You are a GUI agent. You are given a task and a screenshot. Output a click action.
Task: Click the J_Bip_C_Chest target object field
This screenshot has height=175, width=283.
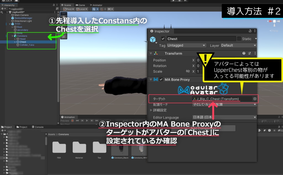(x=222, y=99)
